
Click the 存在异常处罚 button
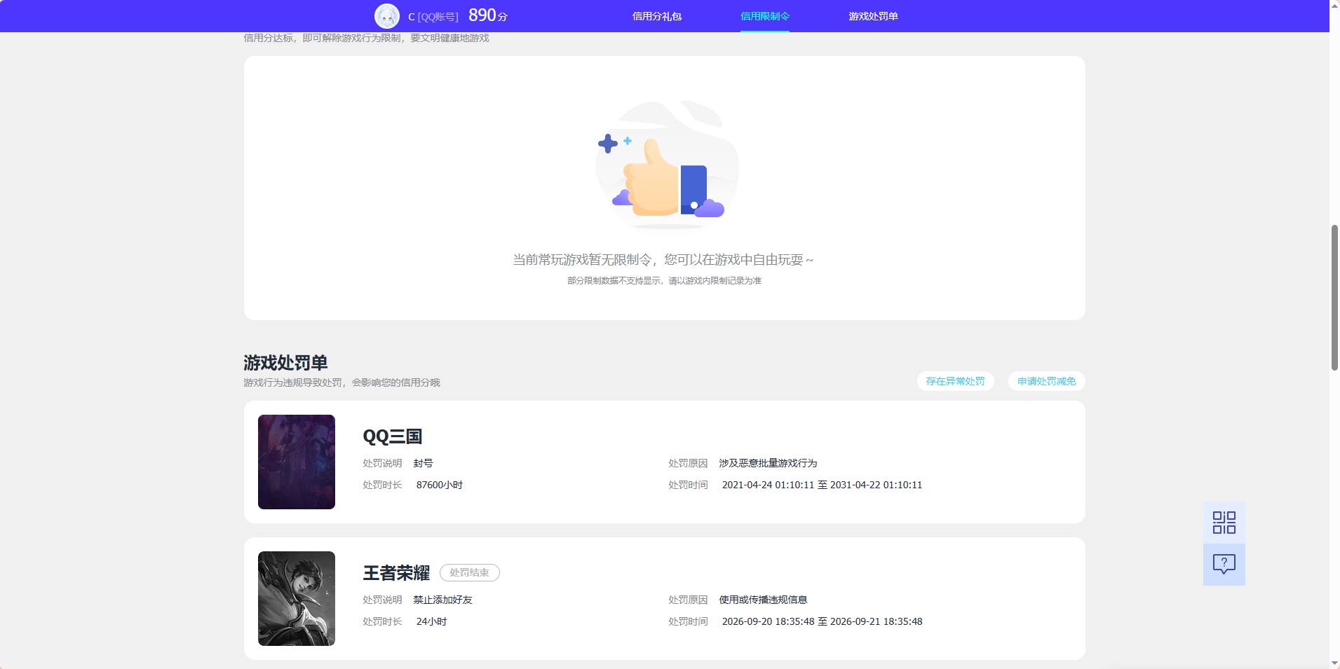click(955, 381)
